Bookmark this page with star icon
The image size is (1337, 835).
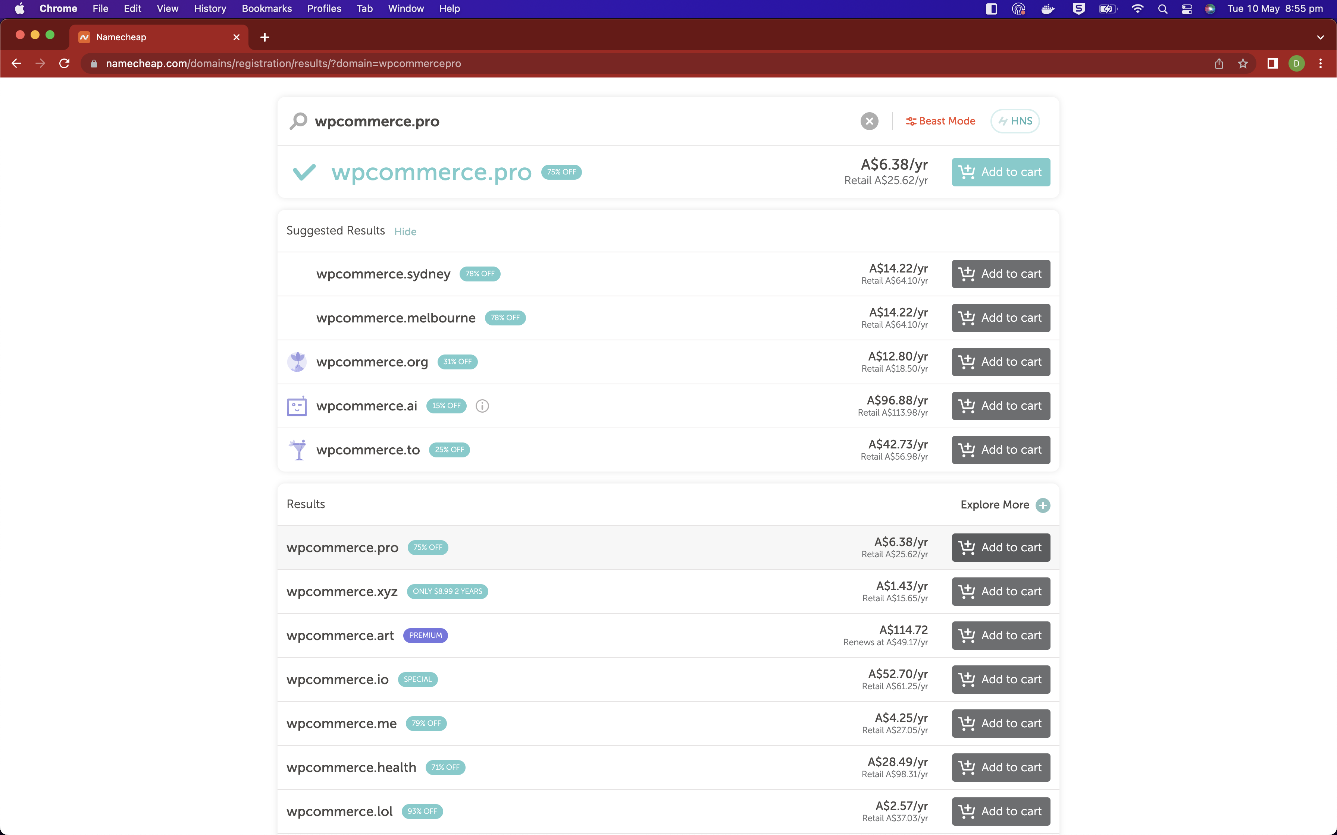tap(1243, 63)
